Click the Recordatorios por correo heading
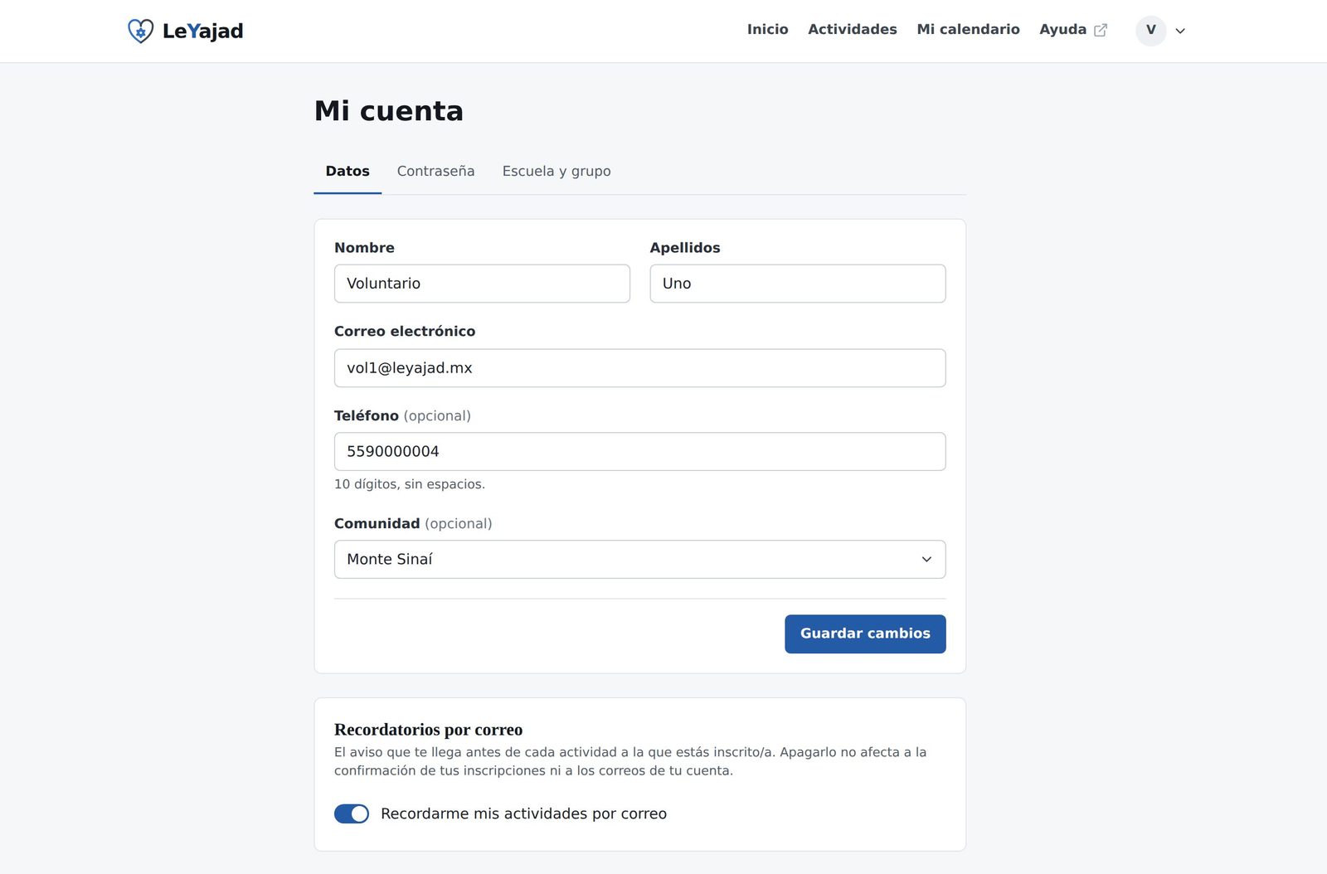 click(428, 730)
